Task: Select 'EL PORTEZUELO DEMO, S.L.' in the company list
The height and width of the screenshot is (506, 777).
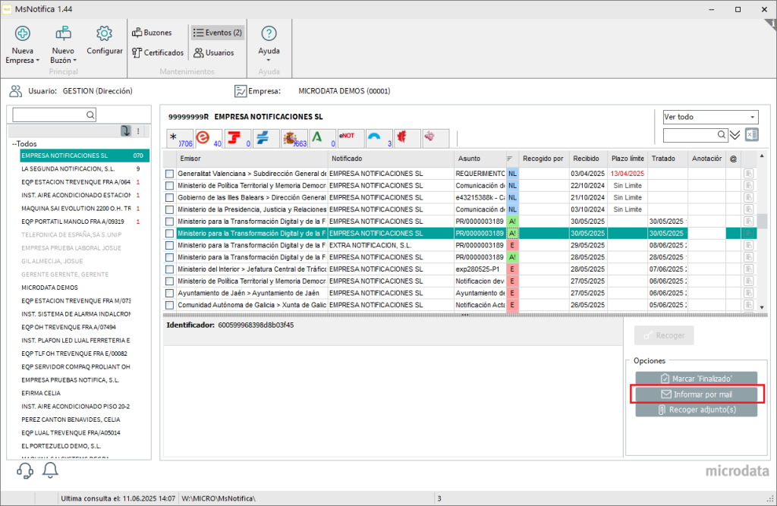Action: pyautogui.click(x=61, y=446)
